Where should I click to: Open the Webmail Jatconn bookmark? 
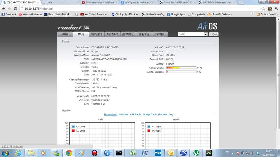[x=30, y=14]
